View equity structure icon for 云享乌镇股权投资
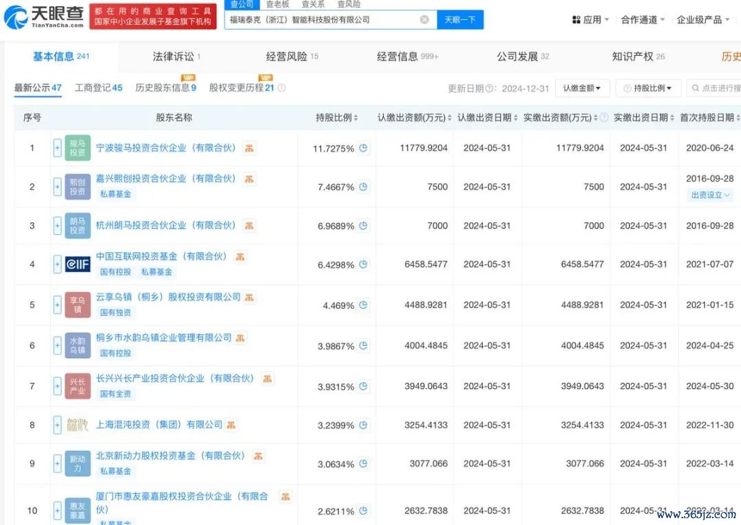The height and width of the screenshot is (525, 741). tap(249, 297)
